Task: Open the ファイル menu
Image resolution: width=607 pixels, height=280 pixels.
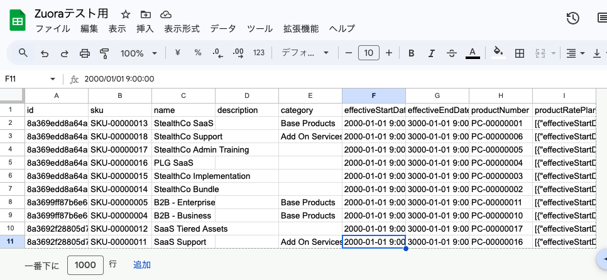Action: coord(52,29)
